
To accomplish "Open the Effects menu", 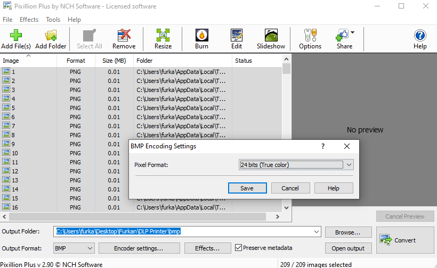I will point(29,20).
